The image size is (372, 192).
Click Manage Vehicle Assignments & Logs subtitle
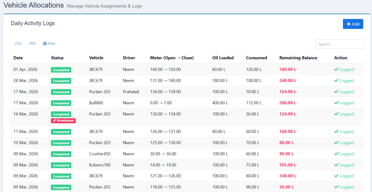click(104, 6)
